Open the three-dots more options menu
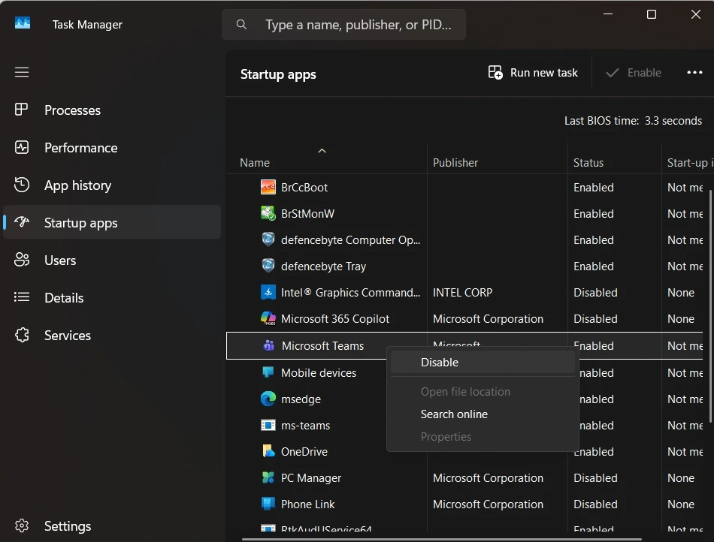Screen dimensions: 714x542 694,72
